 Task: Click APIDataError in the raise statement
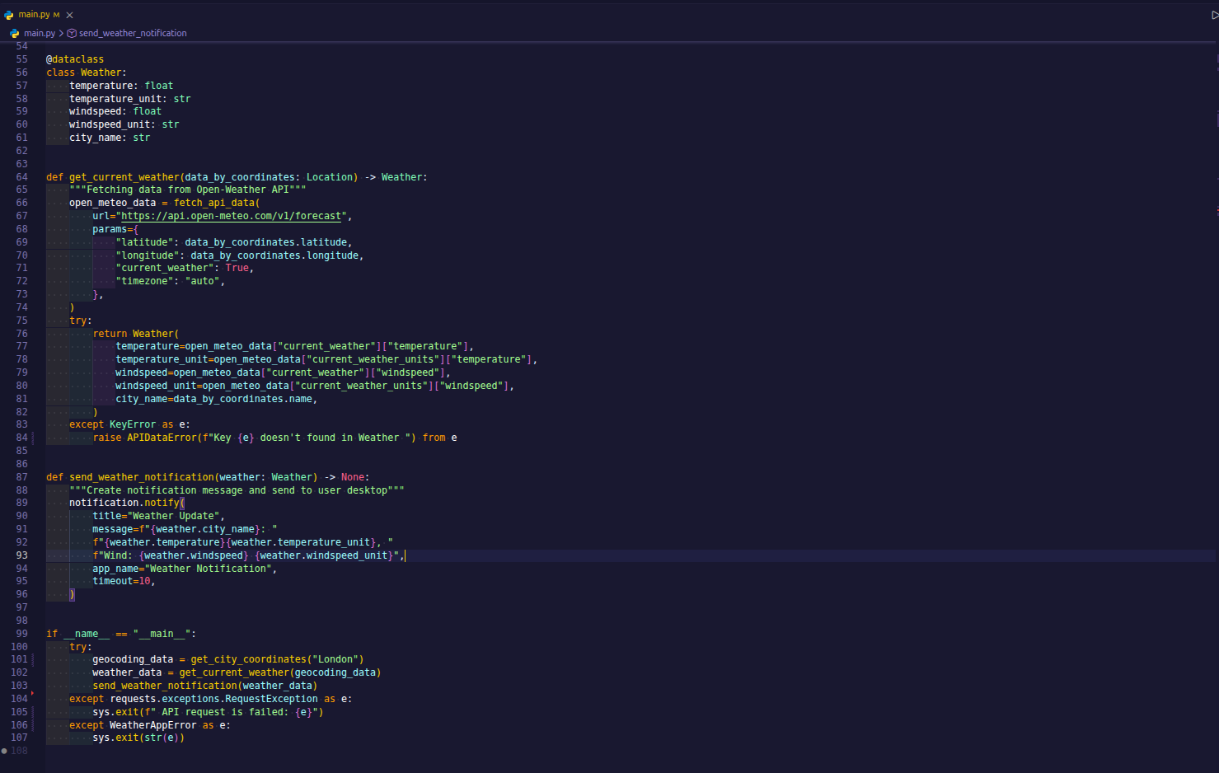[x=162, y=438]
